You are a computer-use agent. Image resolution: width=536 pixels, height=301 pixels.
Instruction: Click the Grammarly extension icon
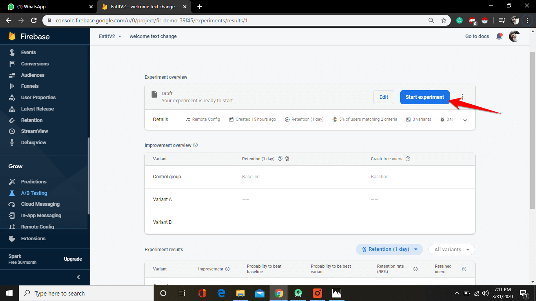coord(459,20)
